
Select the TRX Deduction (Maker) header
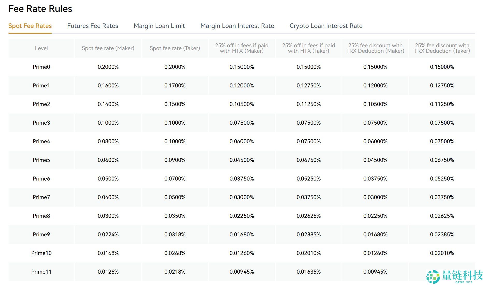375,48
